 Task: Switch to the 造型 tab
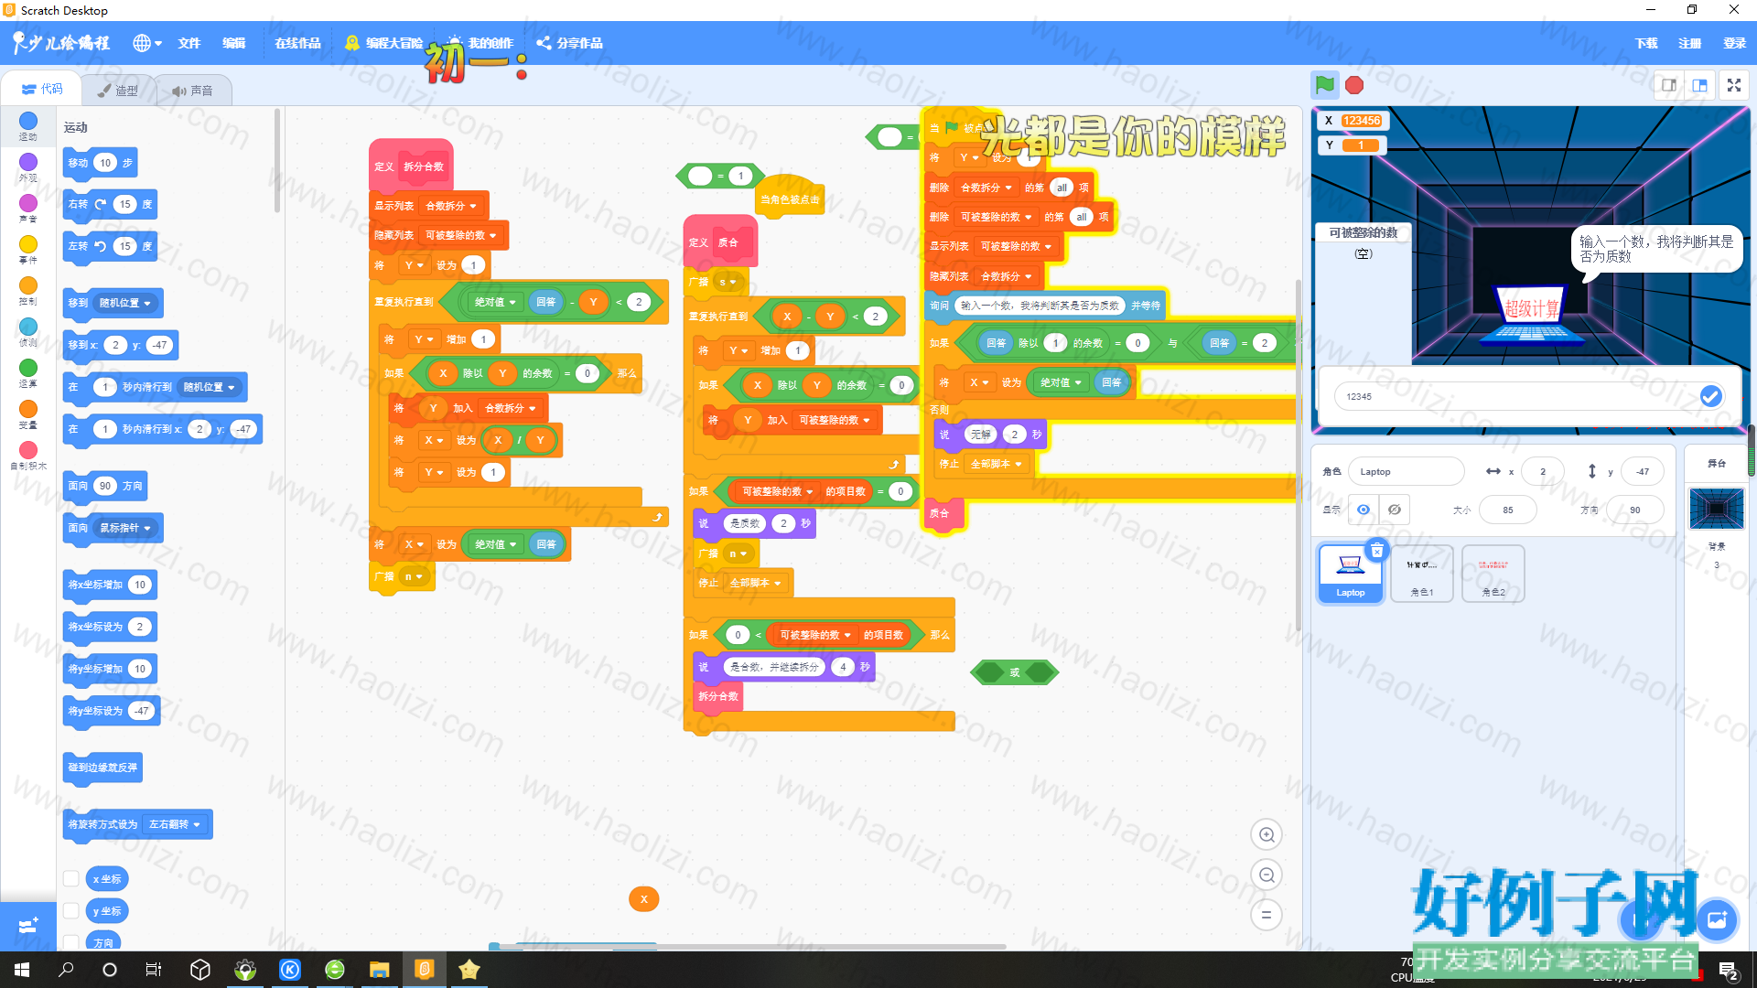coord(118,90)
